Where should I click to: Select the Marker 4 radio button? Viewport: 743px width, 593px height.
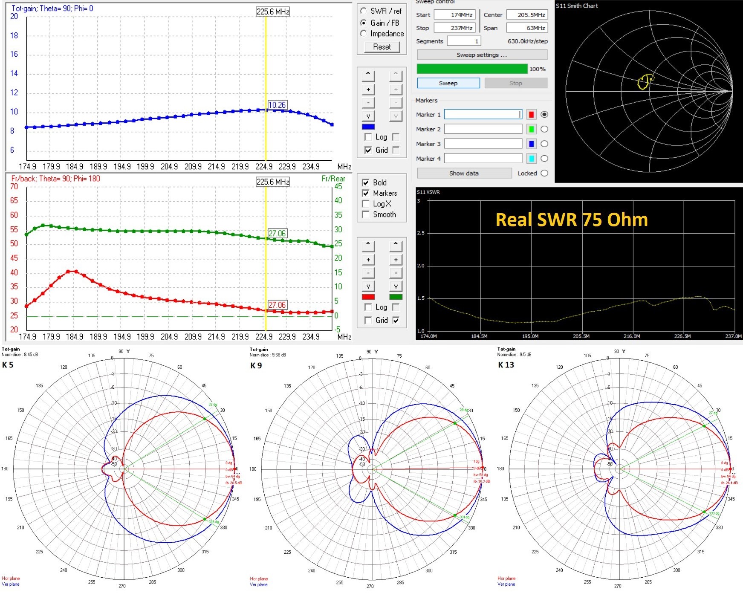click(x=544, y=158)
